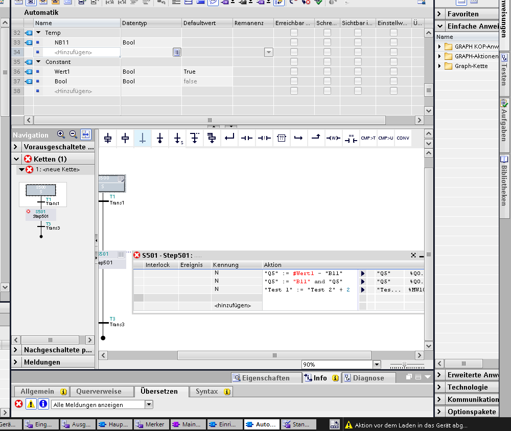Toggle the Sichtbar checkbox for Wert1 row
This screenshot has width=511, height=431.
coord(358,72)
